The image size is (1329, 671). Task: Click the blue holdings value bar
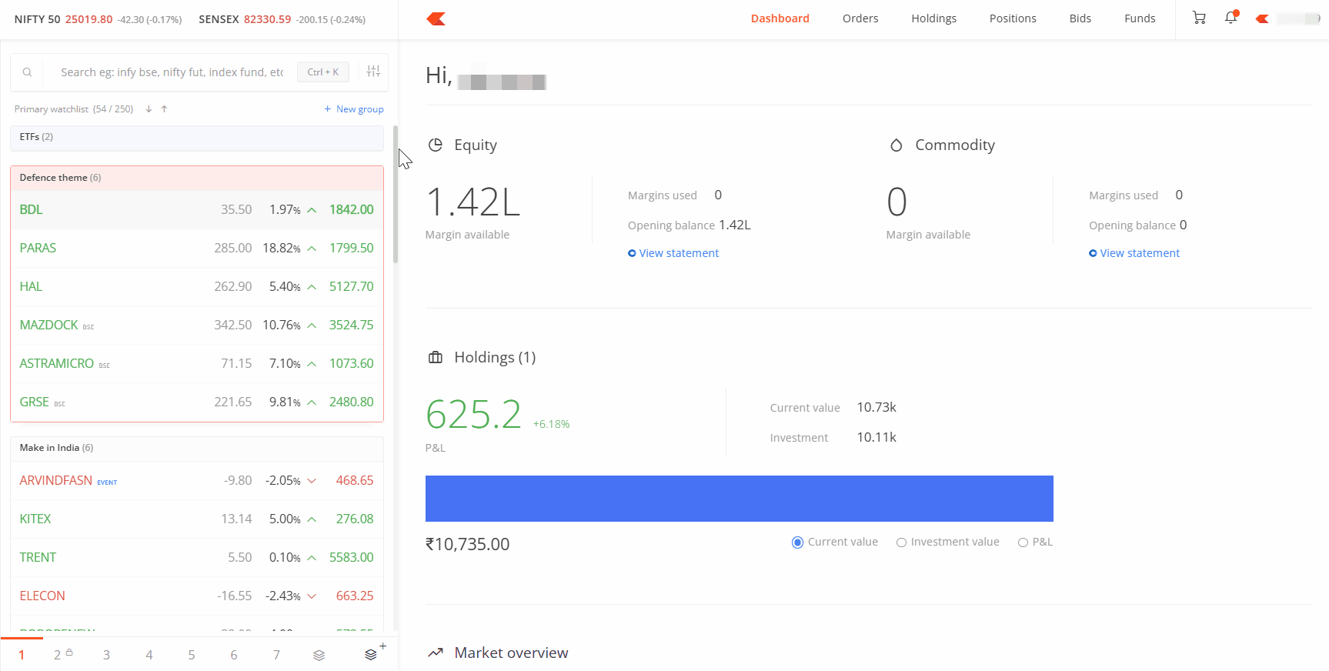[739, 499]
